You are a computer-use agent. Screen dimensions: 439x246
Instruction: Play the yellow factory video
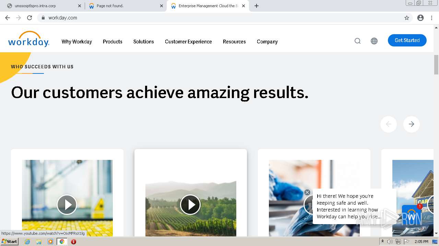click(x=67, y=205)
